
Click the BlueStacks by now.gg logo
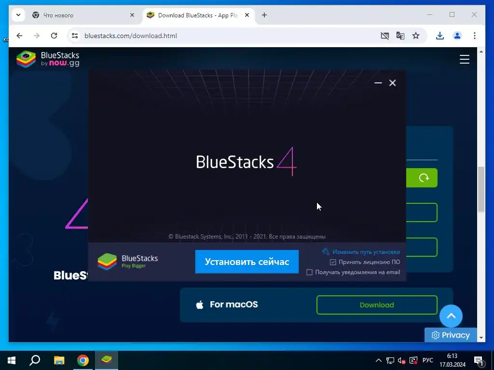click(48, 59)
